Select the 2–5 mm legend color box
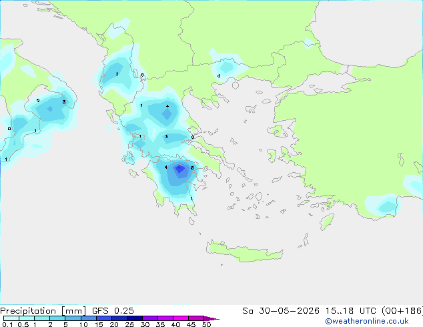Viewport: 423px width, 327px height. tap(57, 318)
